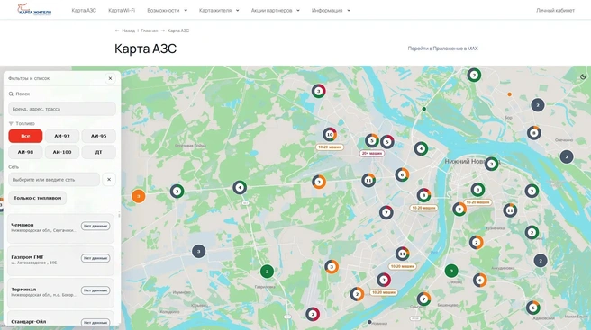Filter stations by АИ-100 fuel
The width and height of the screenshot is (591, 330).
tap(62, 152)
